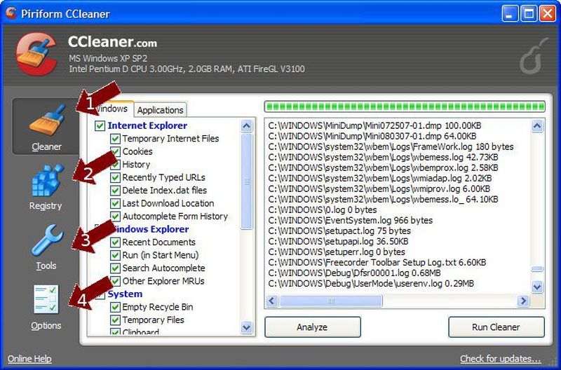Screen dimensions: 561x370
Task: Toggle the Recent Documents checkbox
Action: click(116, 242)
